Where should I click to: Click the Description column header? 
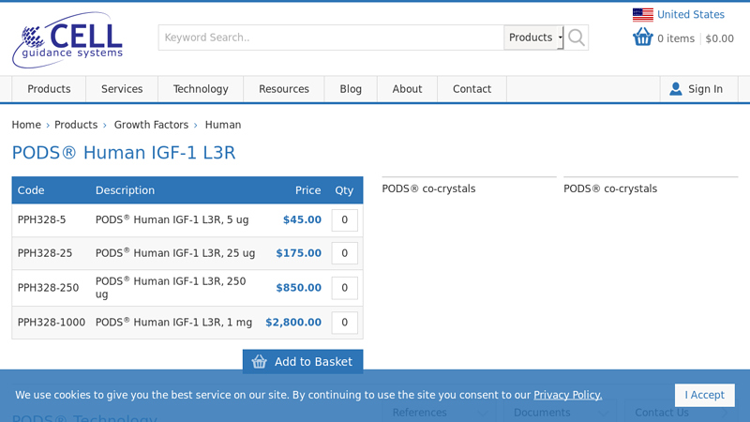pyautogui.click(x=125, y=190)
